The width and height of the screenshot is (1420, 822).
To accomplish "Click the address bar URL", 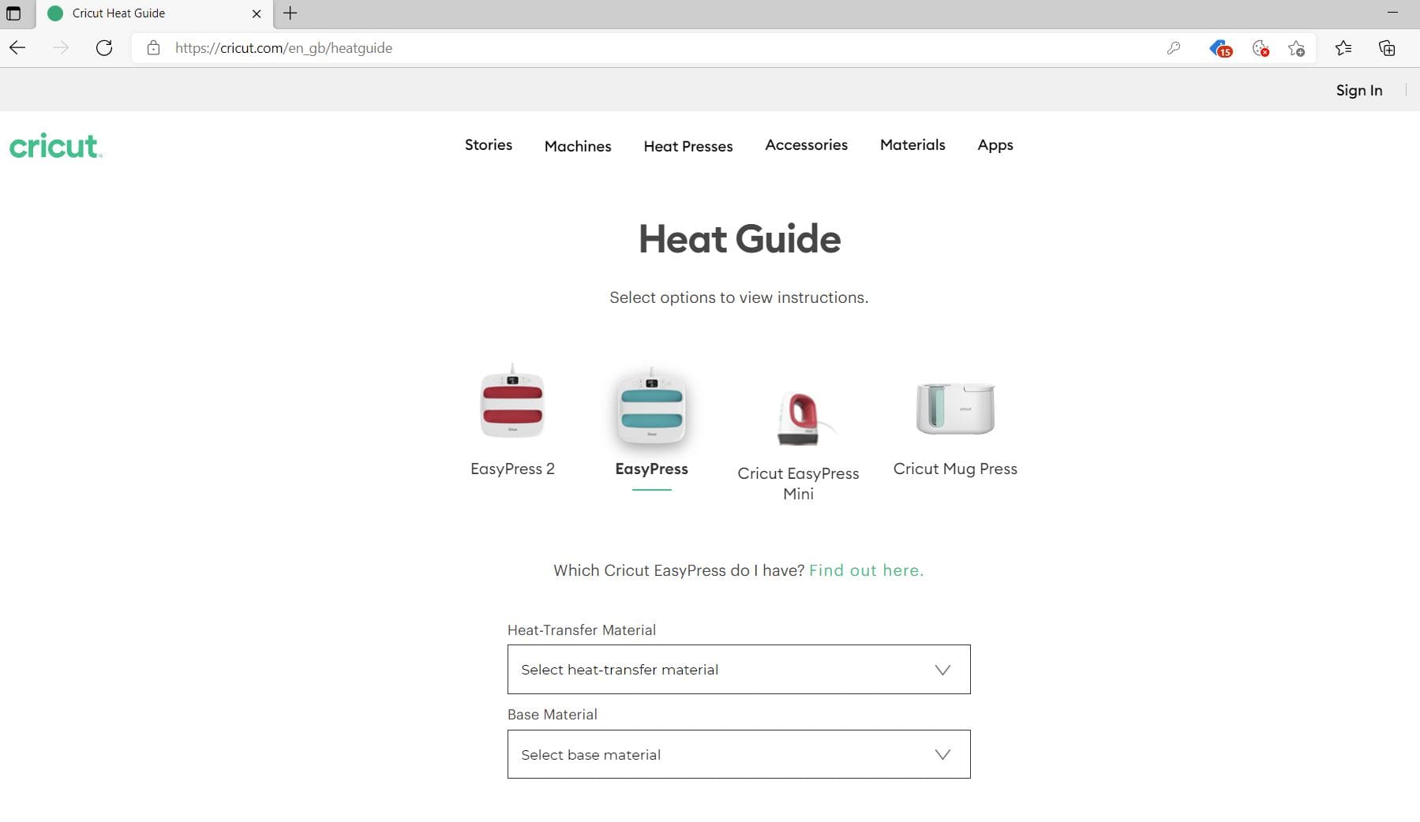I will 283,48.
